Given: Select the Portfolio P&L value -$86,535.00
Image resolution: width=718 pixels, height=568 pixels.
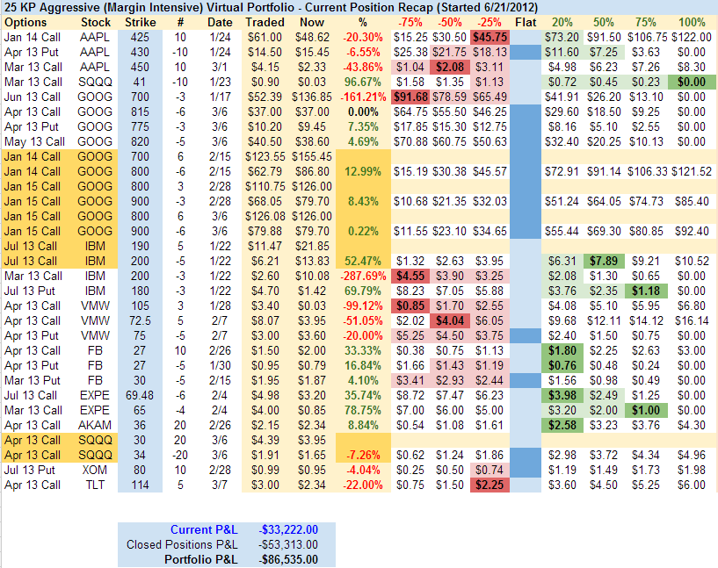Looking at the screenshot, I should [288, 558].
